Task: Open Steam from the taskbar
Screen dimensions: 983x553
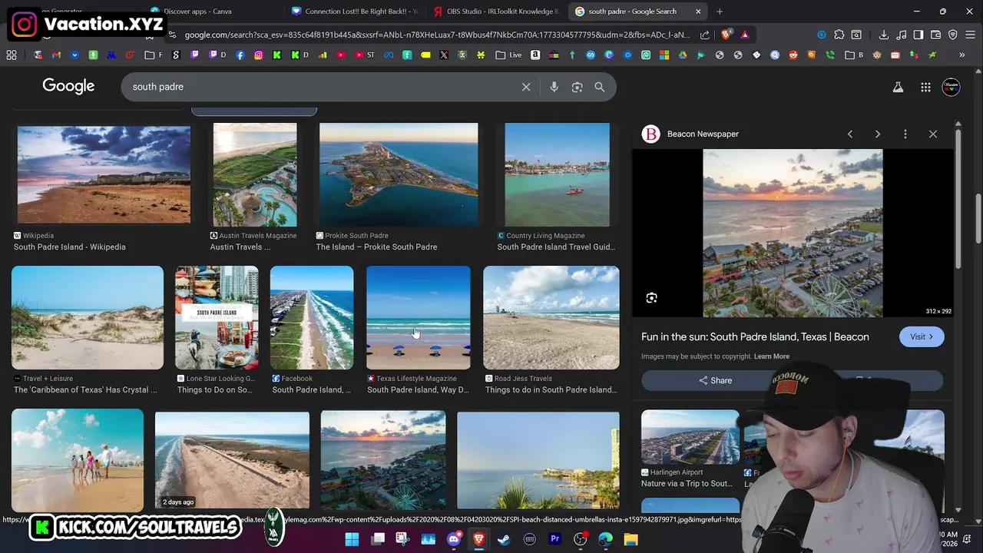Action: click(504, 539)
